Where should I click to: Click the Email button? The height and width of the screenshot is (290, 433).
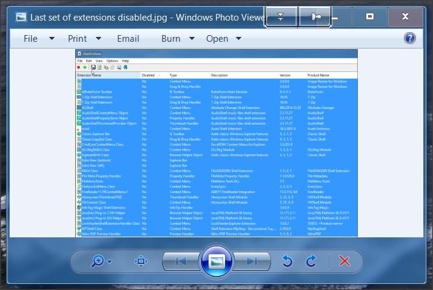128,39
